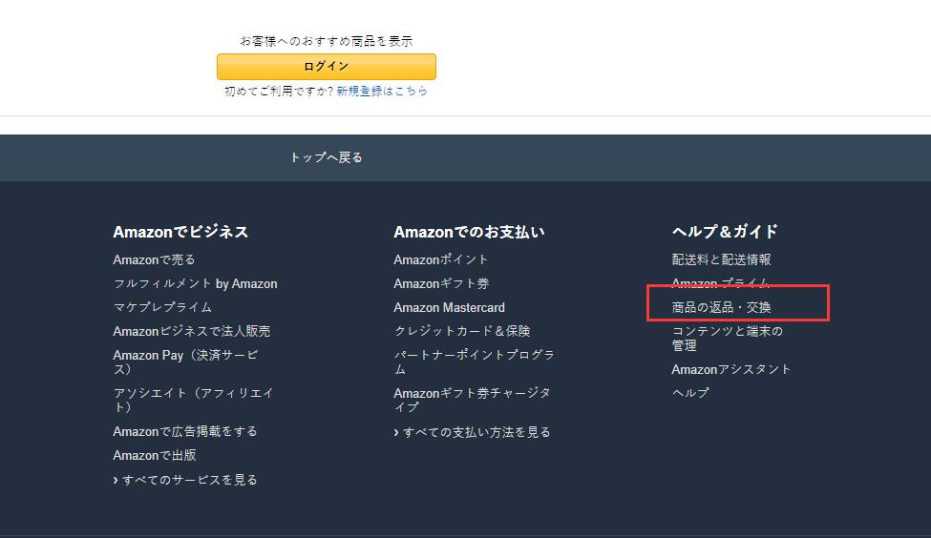Select the Amazonで出版 link
Image resolution: width=931 pixels, height=538 pixels.
click(x=155, y=455)
